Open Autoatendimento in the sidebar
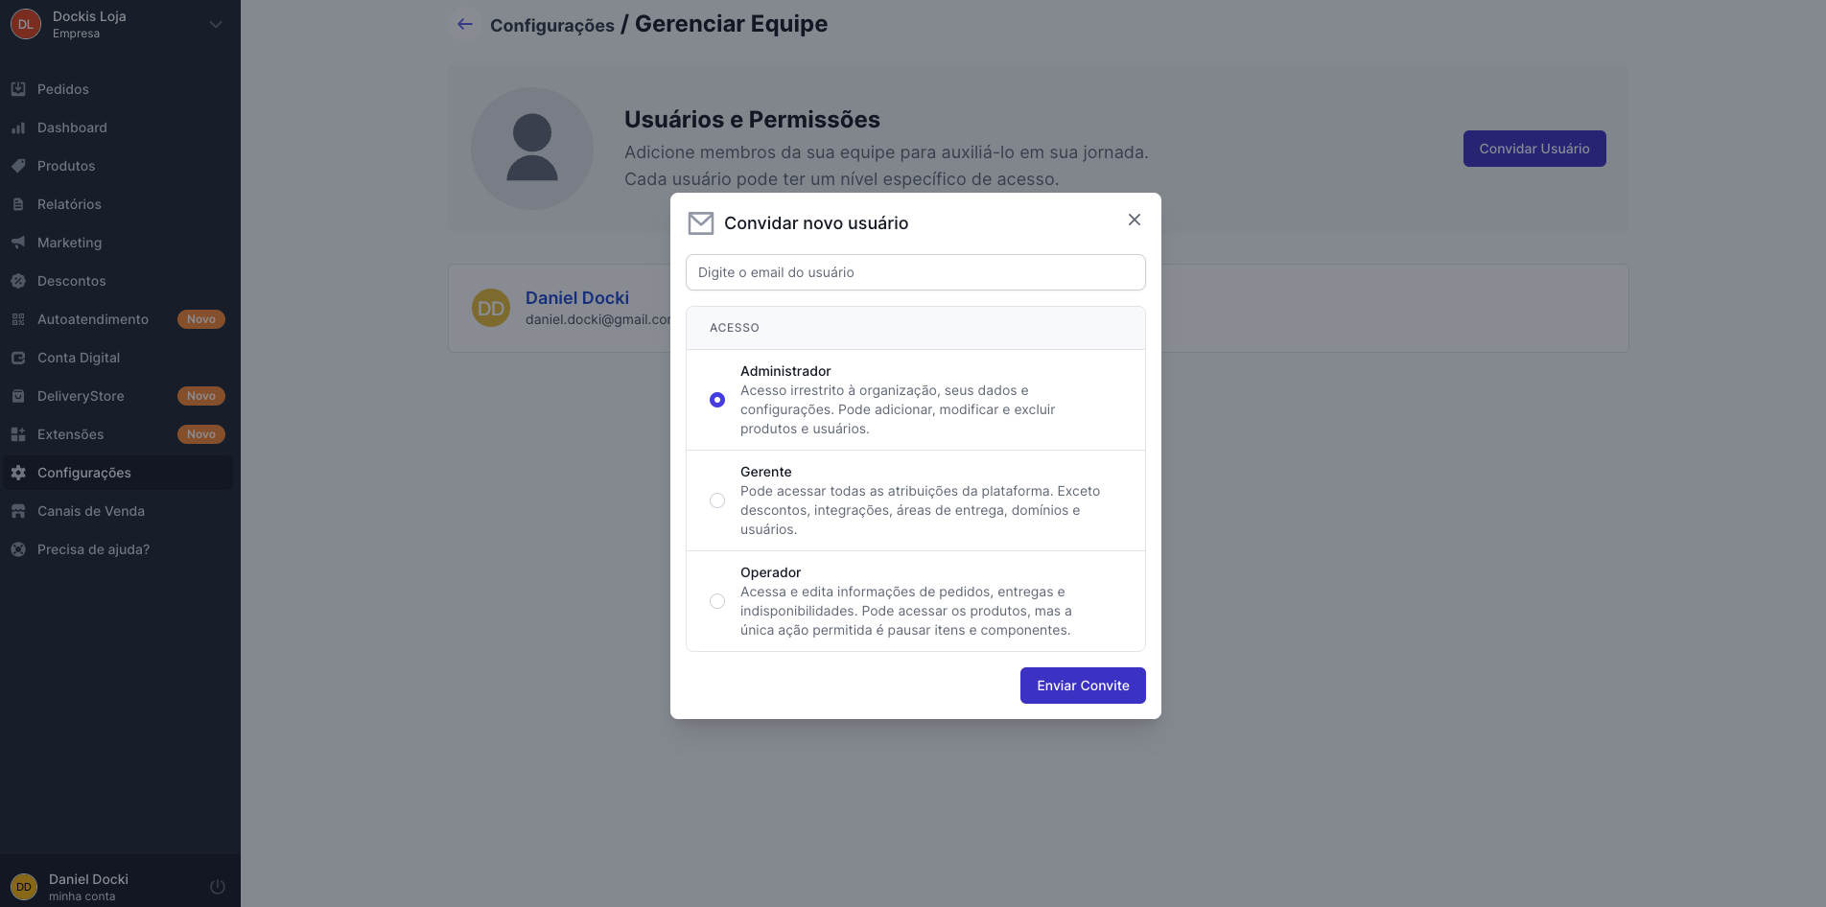 point(93,319)
